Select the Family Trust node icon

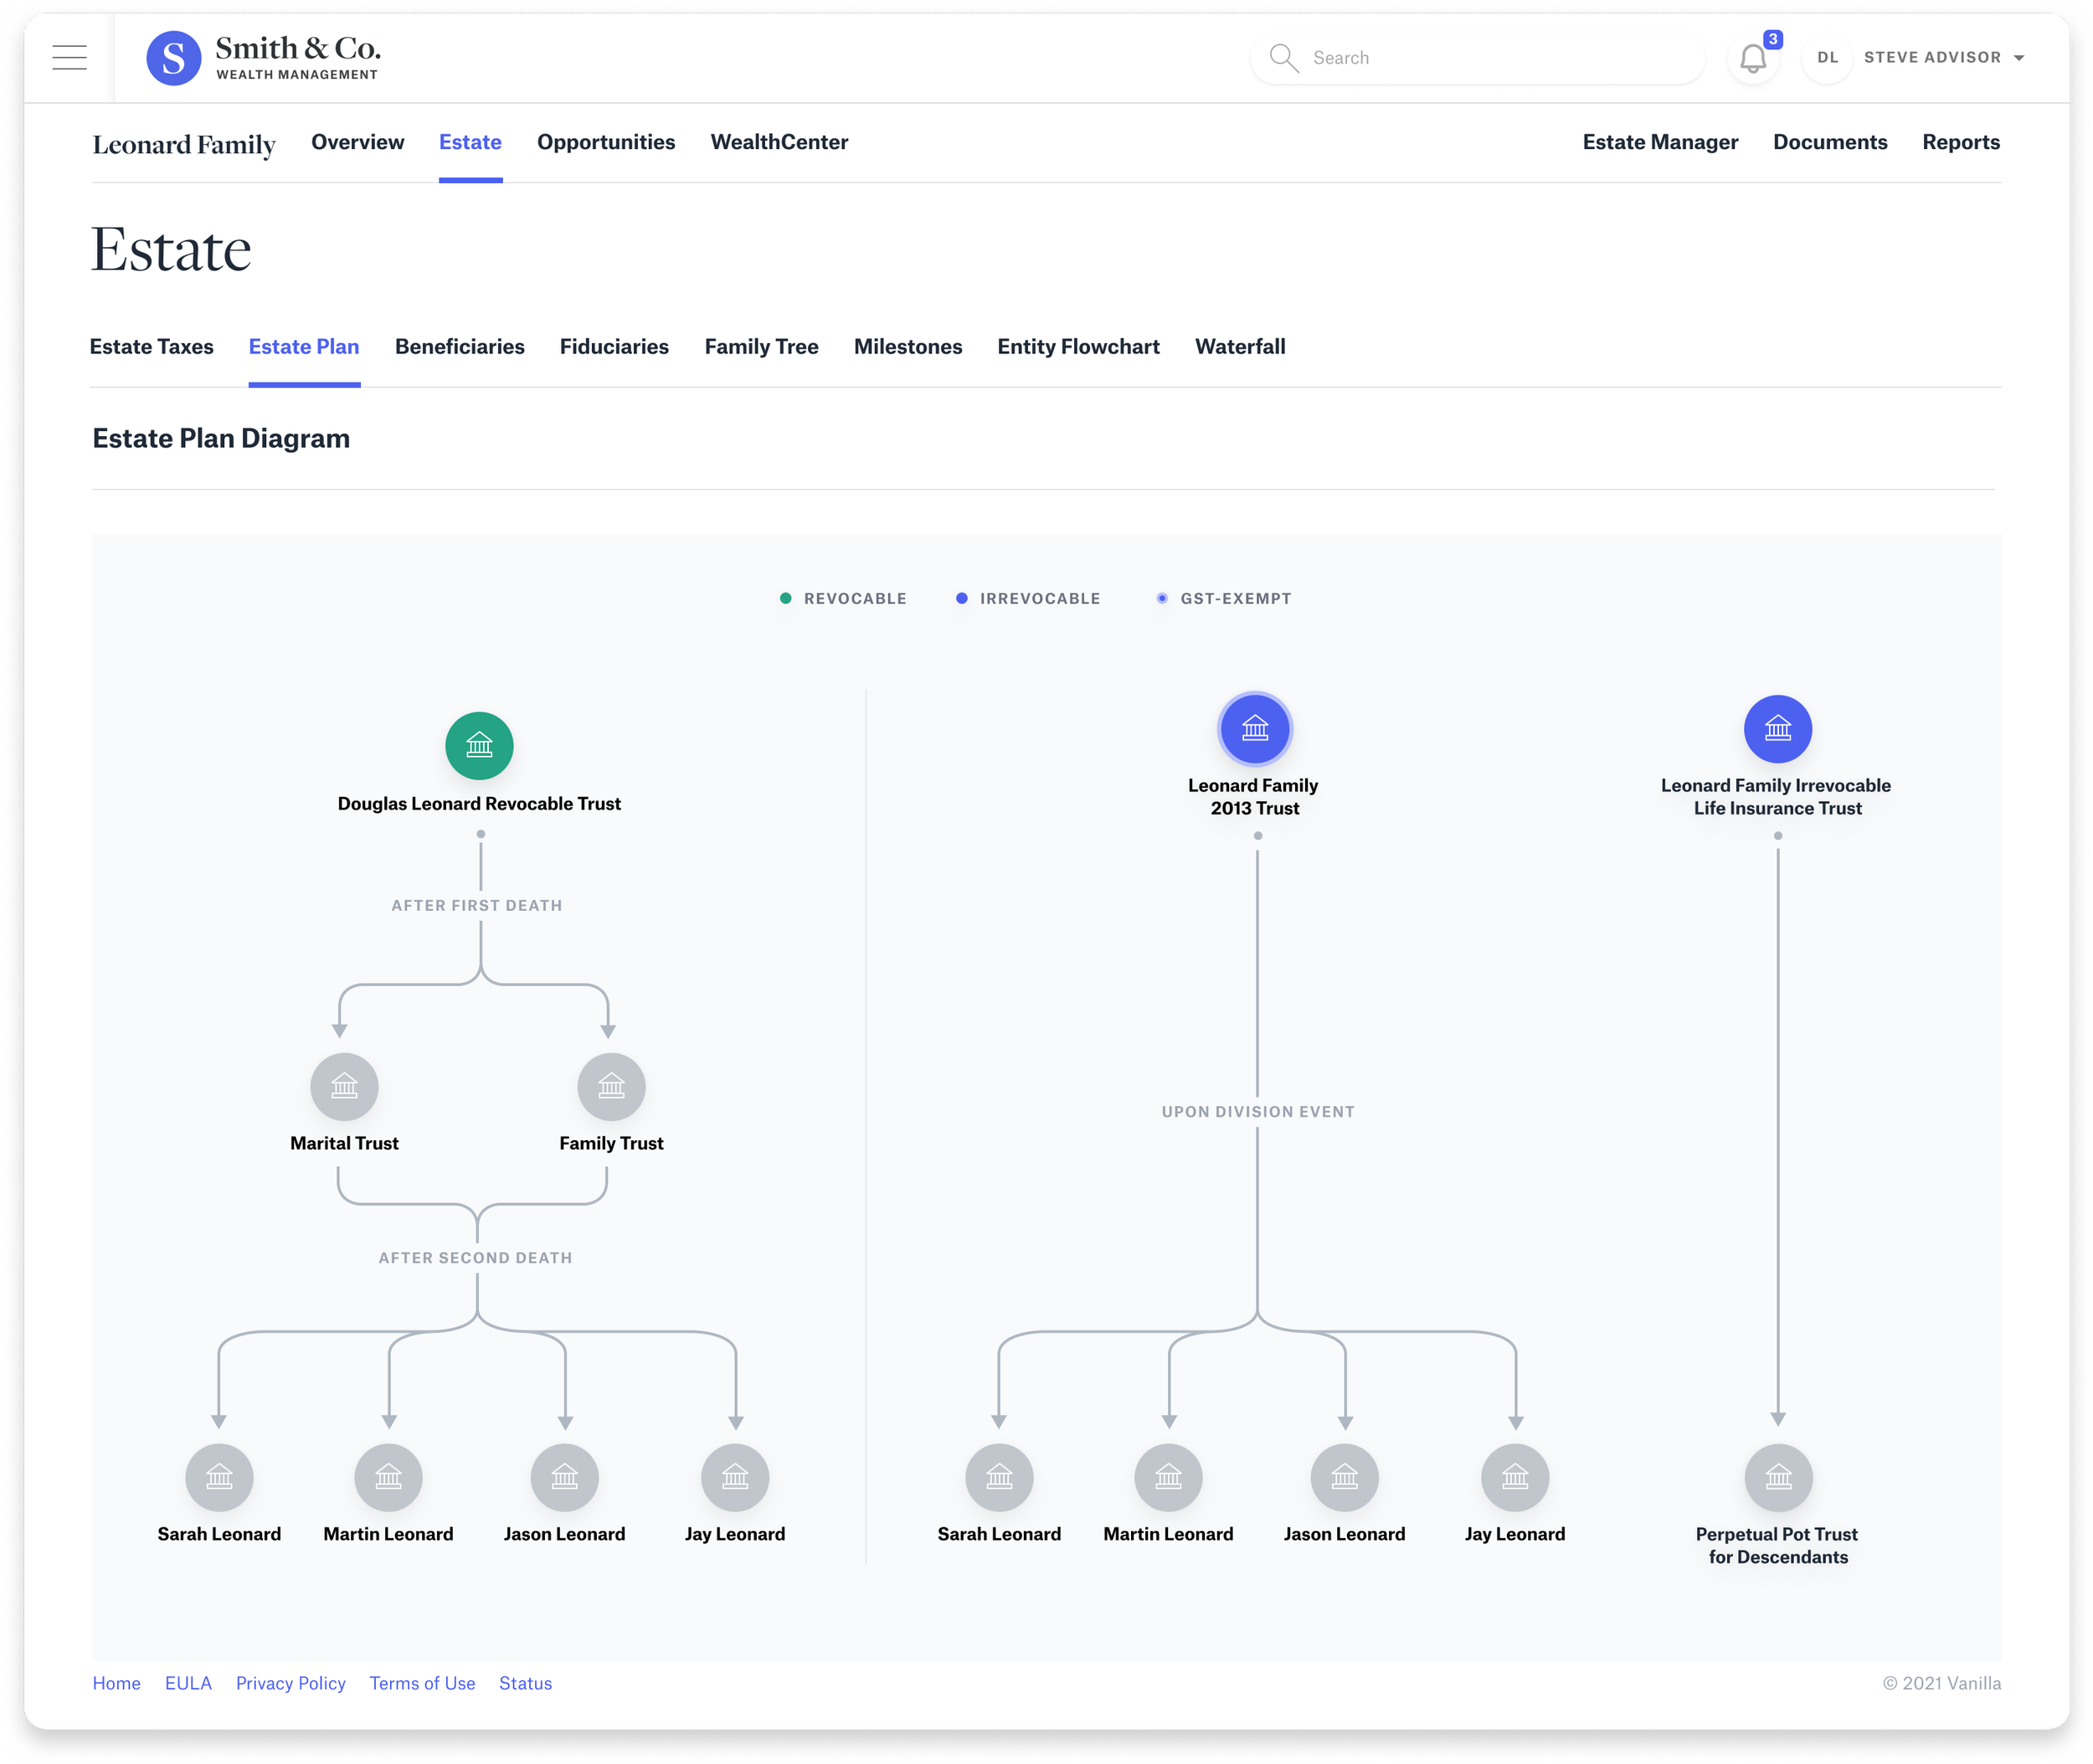pyautogui.click(x=610, y=1087)
